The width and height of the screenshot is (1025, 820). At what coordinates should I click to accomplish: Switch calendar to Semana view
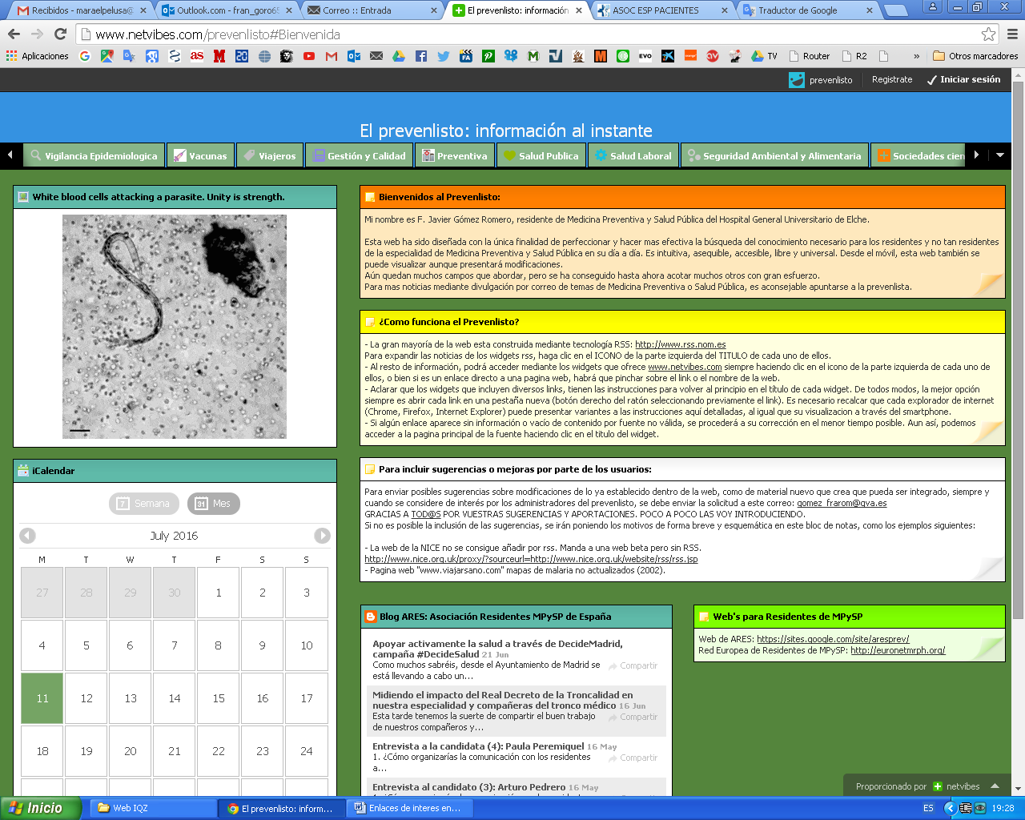pyautogui.click(x=144, y=504)
